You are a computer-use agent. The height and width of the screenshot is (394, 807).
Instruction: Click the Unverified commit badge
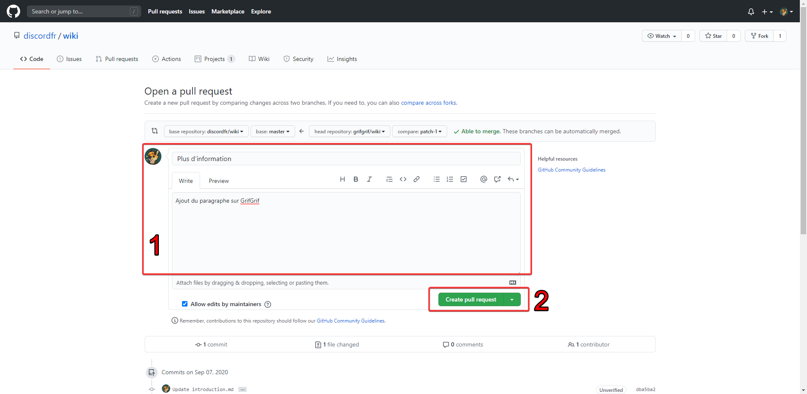pyautogui.click(x=611, y=390)
